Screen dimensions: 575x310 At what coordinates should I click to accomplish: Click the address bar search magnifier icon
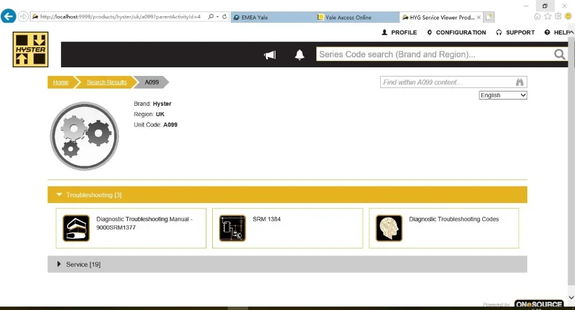coord(211,17)
